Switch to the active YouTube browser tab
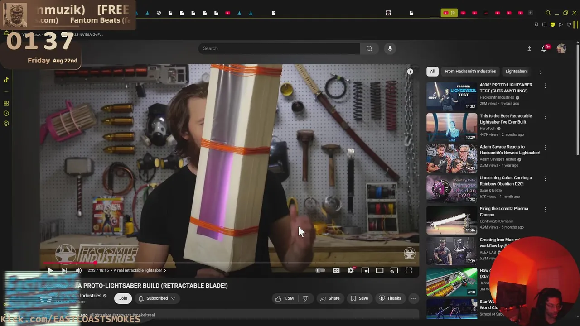Screen dimensions: 580x326 pyautogui.click(x=449, y=13)
